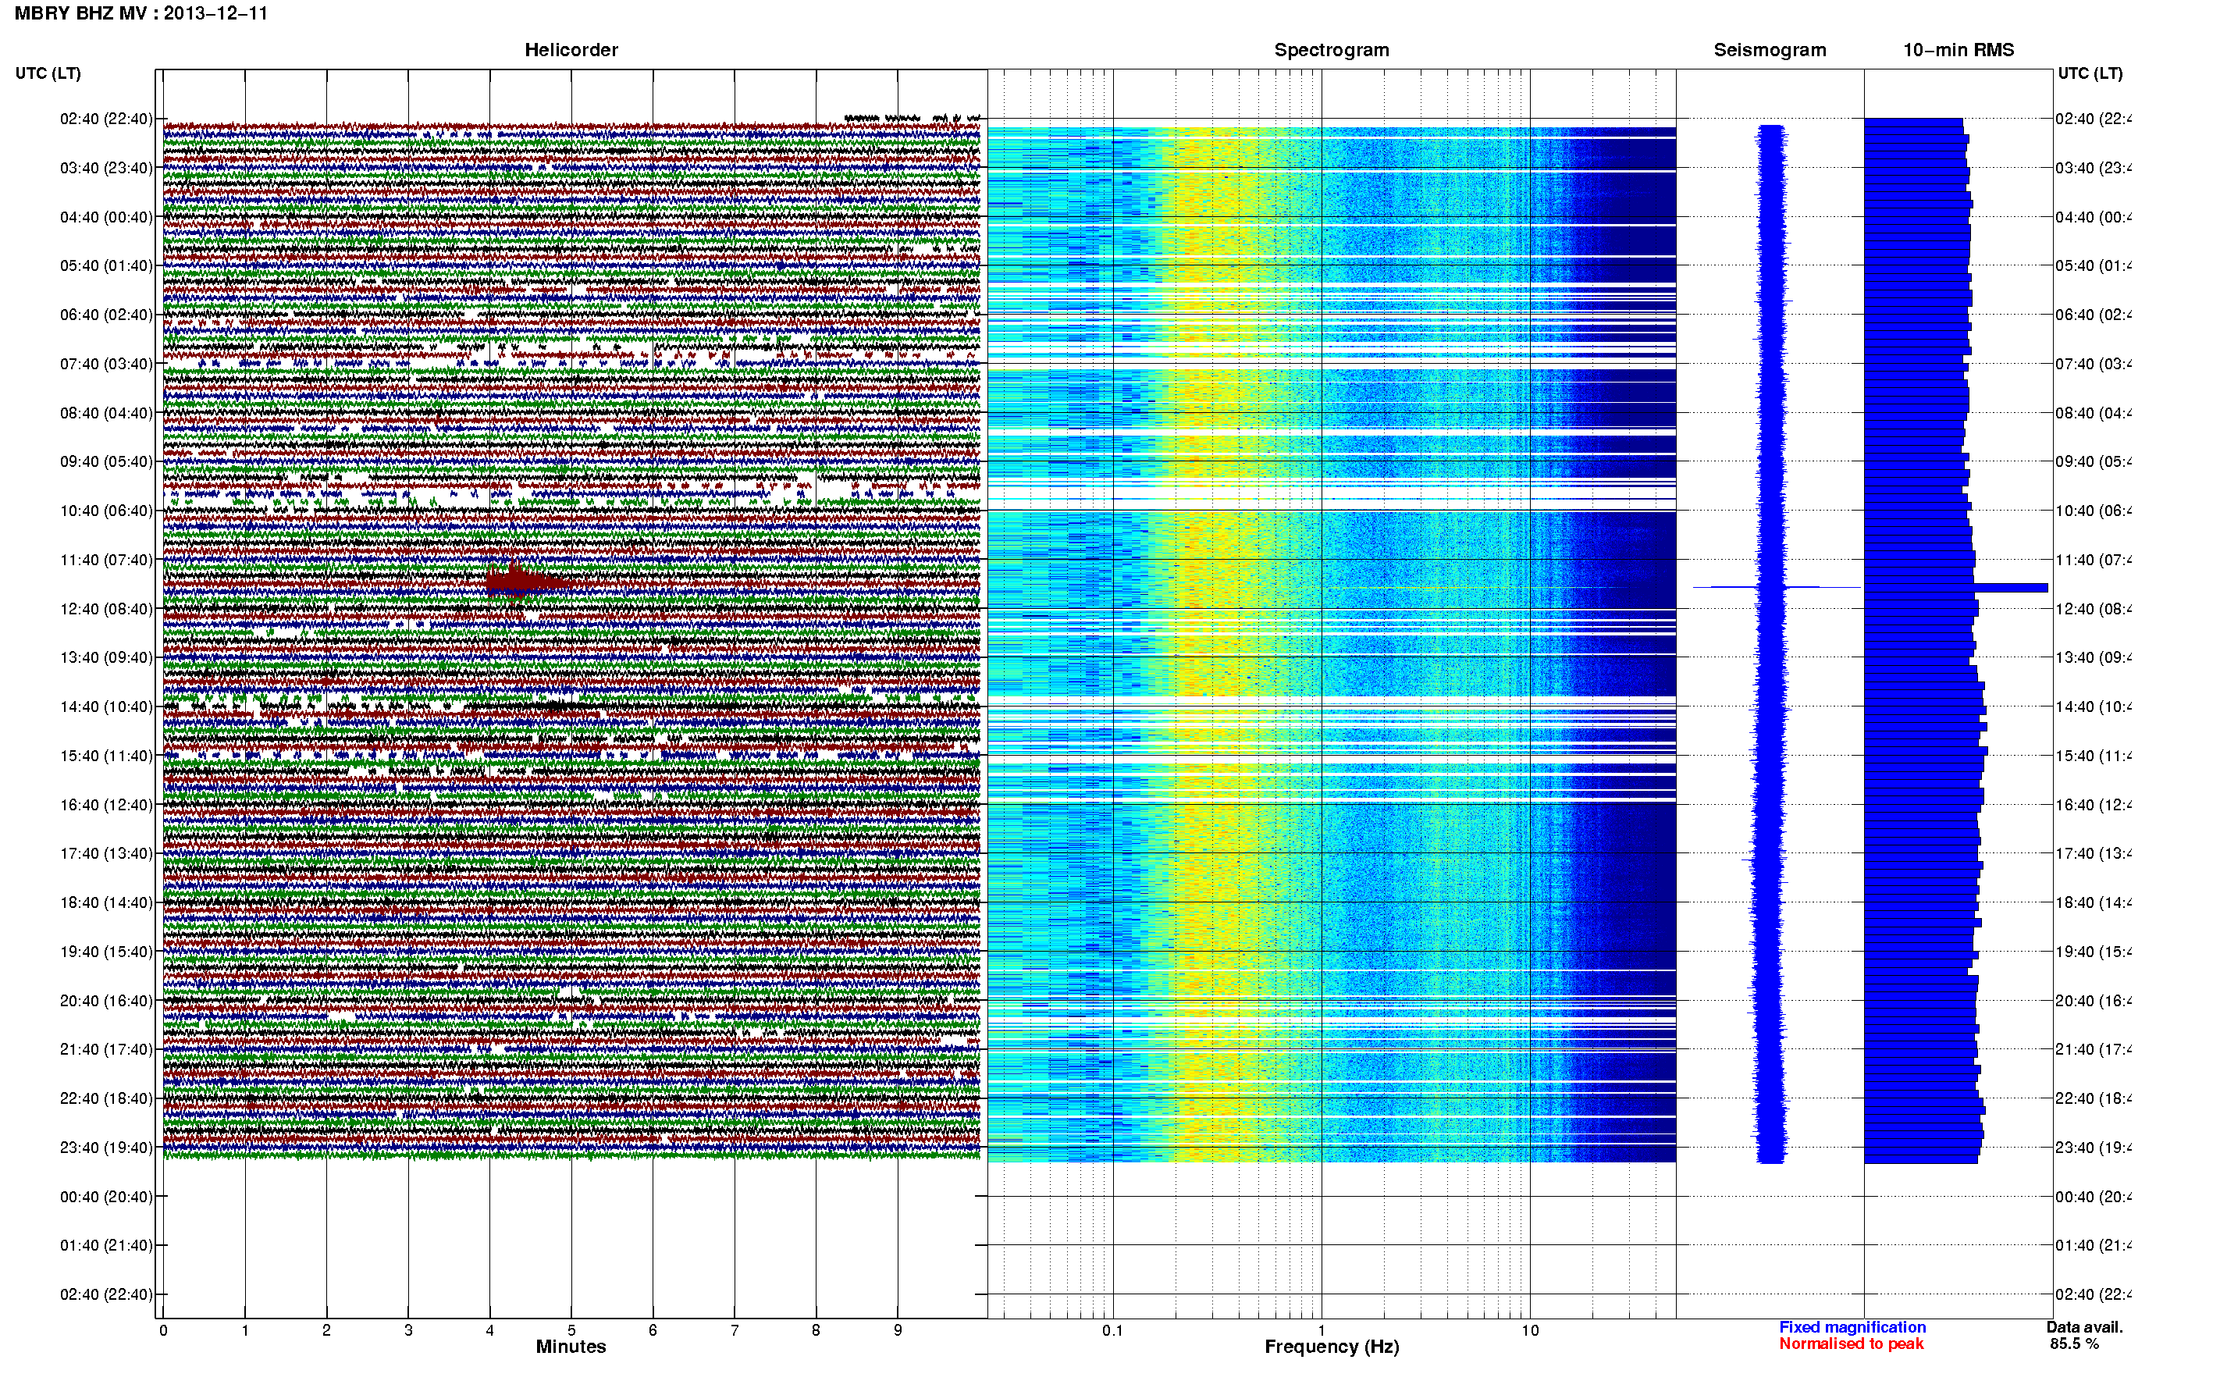Click the '16:40 (12:40)' left time label

pos(106,805)
